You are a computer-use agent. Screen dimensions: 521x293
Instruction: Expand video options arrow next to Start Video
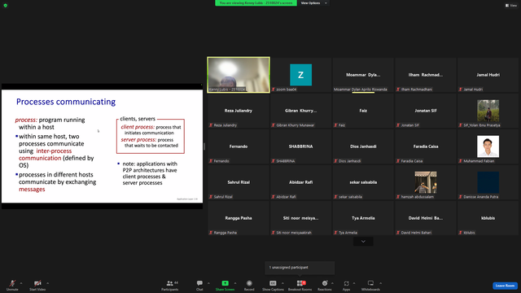47,283
